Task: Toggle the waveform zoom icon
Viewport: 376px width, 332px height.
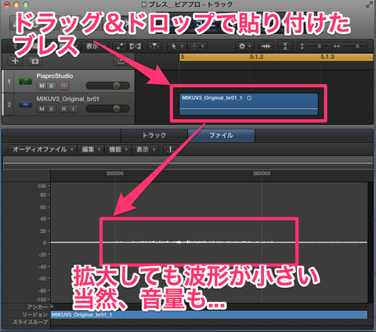Action: point(266,46)
